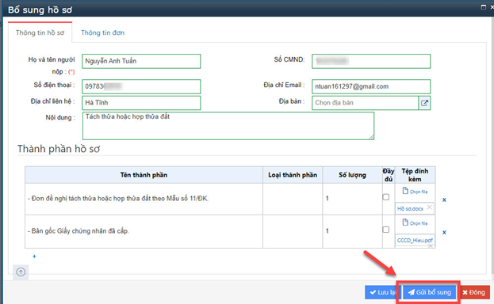
Task: Click the resize grip of Nội dung textarea
Action: pyautogui.click(x=371, y=137)
